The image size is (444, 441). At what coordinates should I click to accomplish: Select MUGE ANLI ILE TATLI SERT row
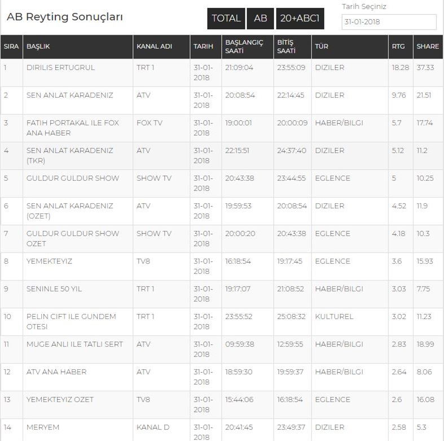click(74, 344)
